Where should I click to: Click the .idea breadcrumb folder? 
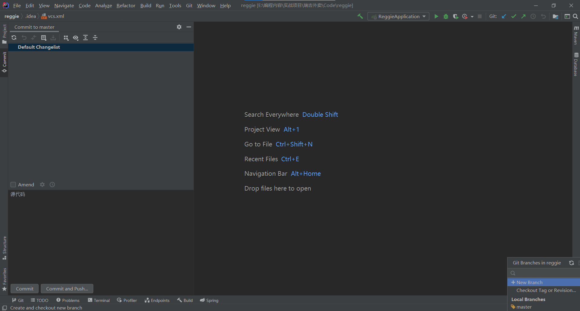coord(31,16)
